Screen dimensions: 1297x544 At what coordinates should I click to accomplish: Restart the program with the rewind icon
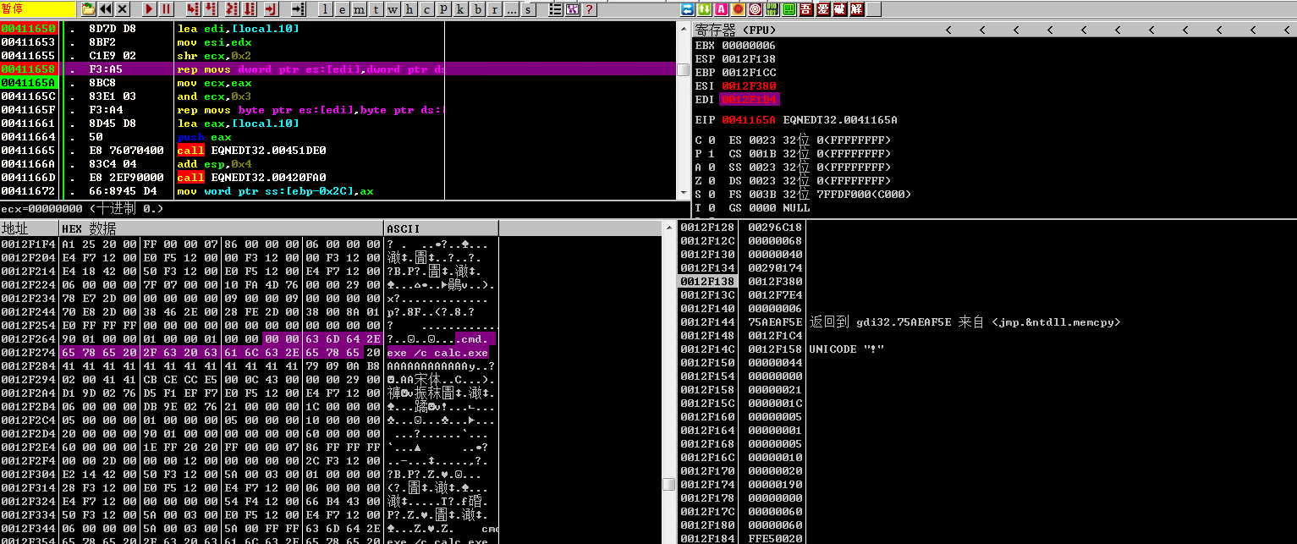[106, 9]
